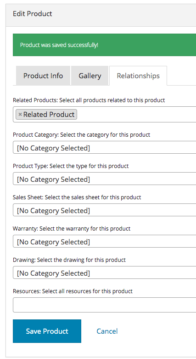Viewport: 196px width, 359px height.
Task: Open the Gallery tab
Action: tap(90, 76)
